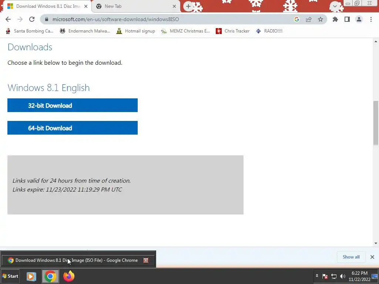Start the 32-bit Download

click(73, 105)
